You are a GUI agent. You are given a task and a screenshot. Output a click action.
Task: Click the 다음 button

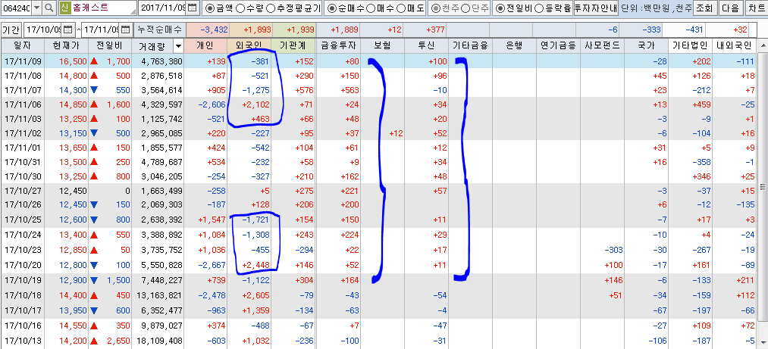tap(730, 8)
